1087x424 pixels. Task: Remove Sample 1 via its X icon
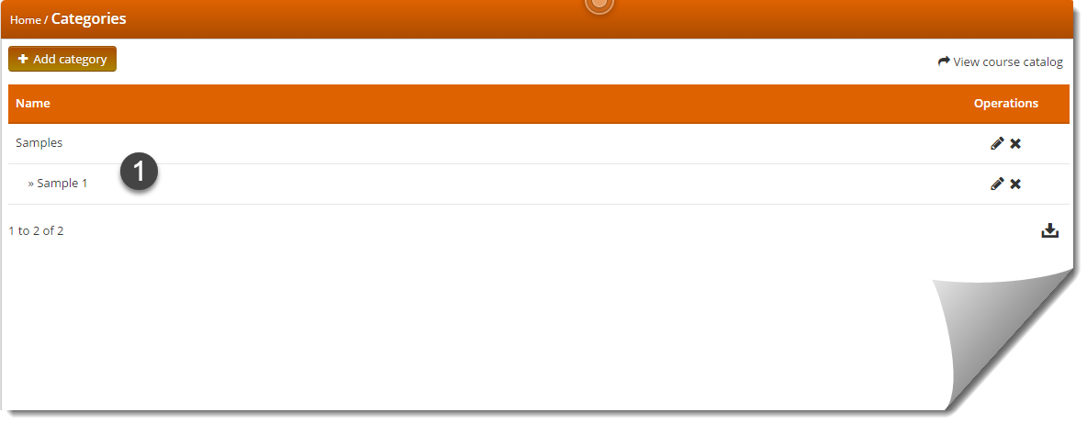(x=1015, y=184)
